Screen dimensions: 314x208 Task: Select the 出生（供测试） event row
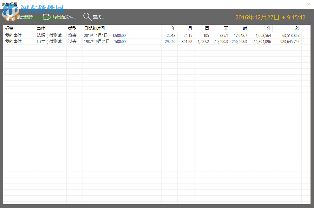51,41
